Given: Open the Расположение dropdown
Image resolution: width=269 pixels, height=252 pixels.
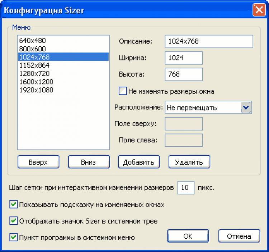Looking at the screenshot, I should 208,107.
